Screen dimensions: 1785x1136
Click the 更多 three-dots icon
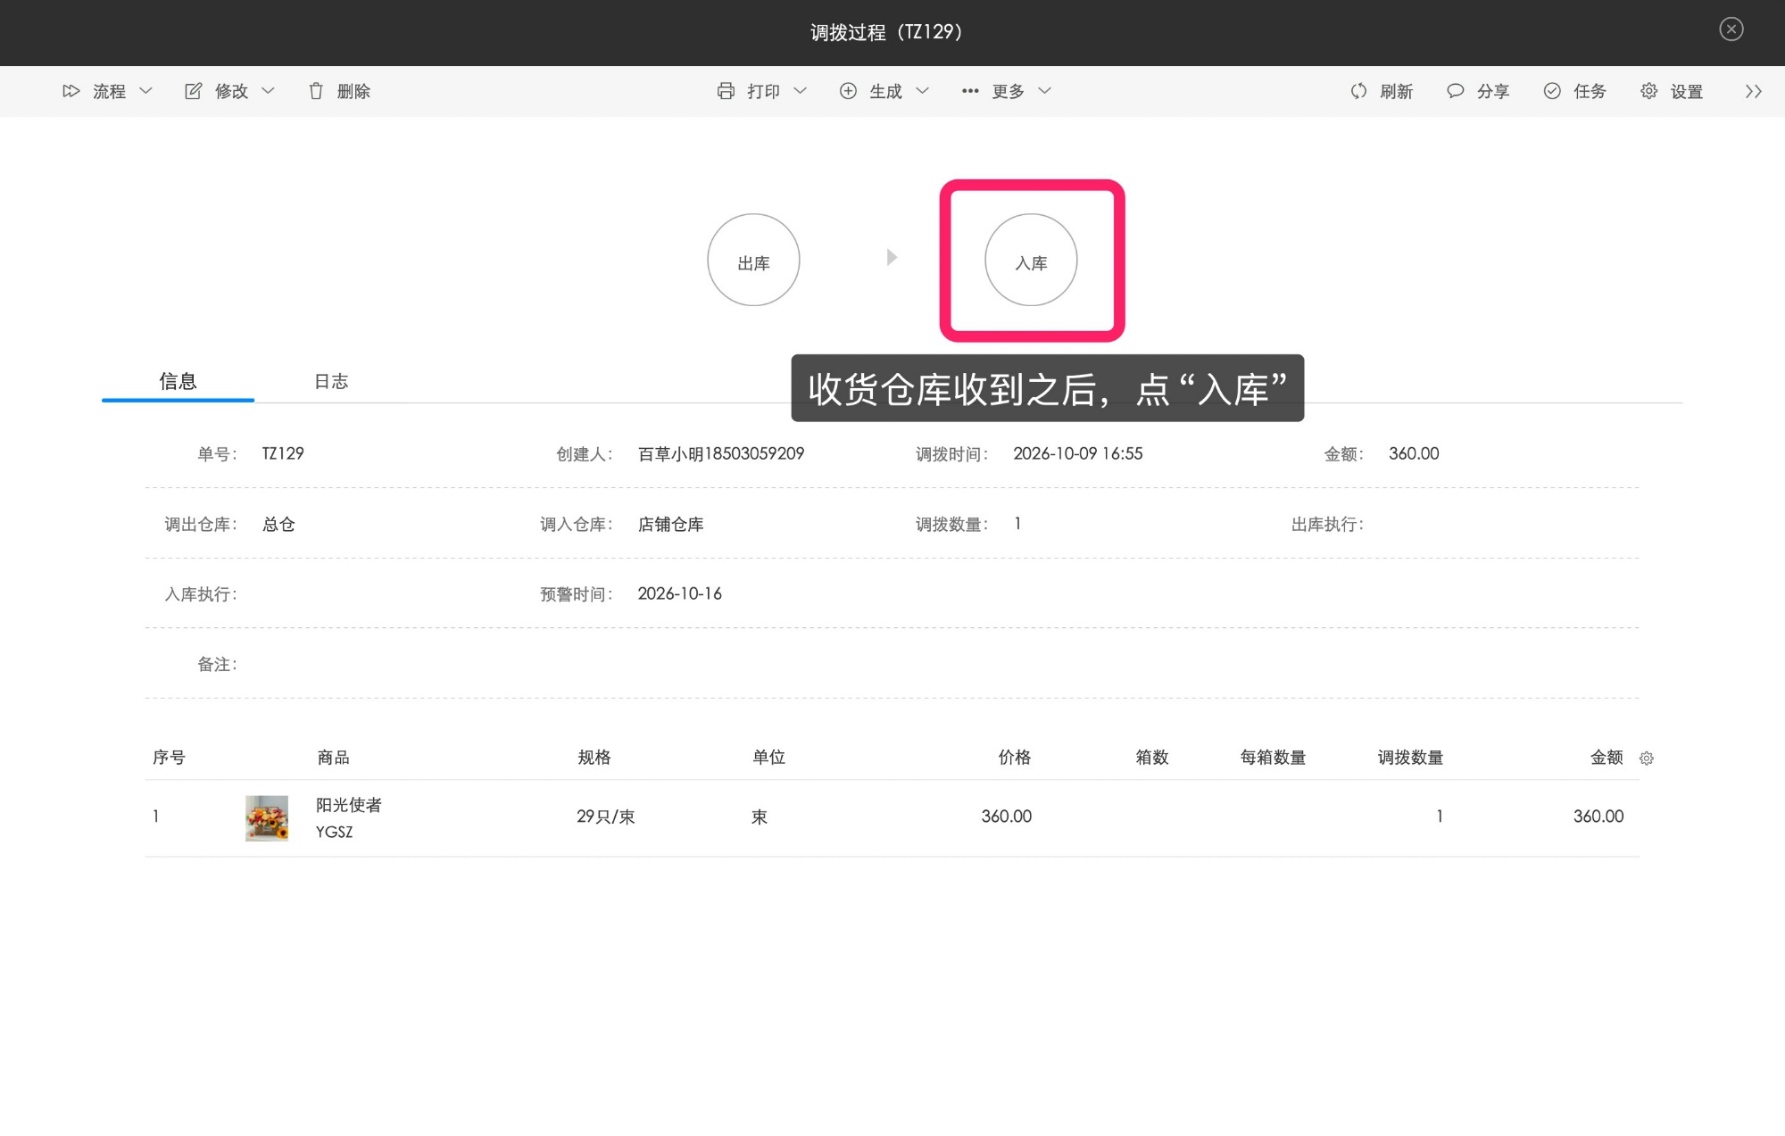(x=970, y=91)
